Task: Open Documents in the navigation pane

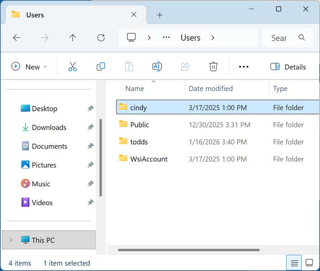Action: [x=49, y=146]
